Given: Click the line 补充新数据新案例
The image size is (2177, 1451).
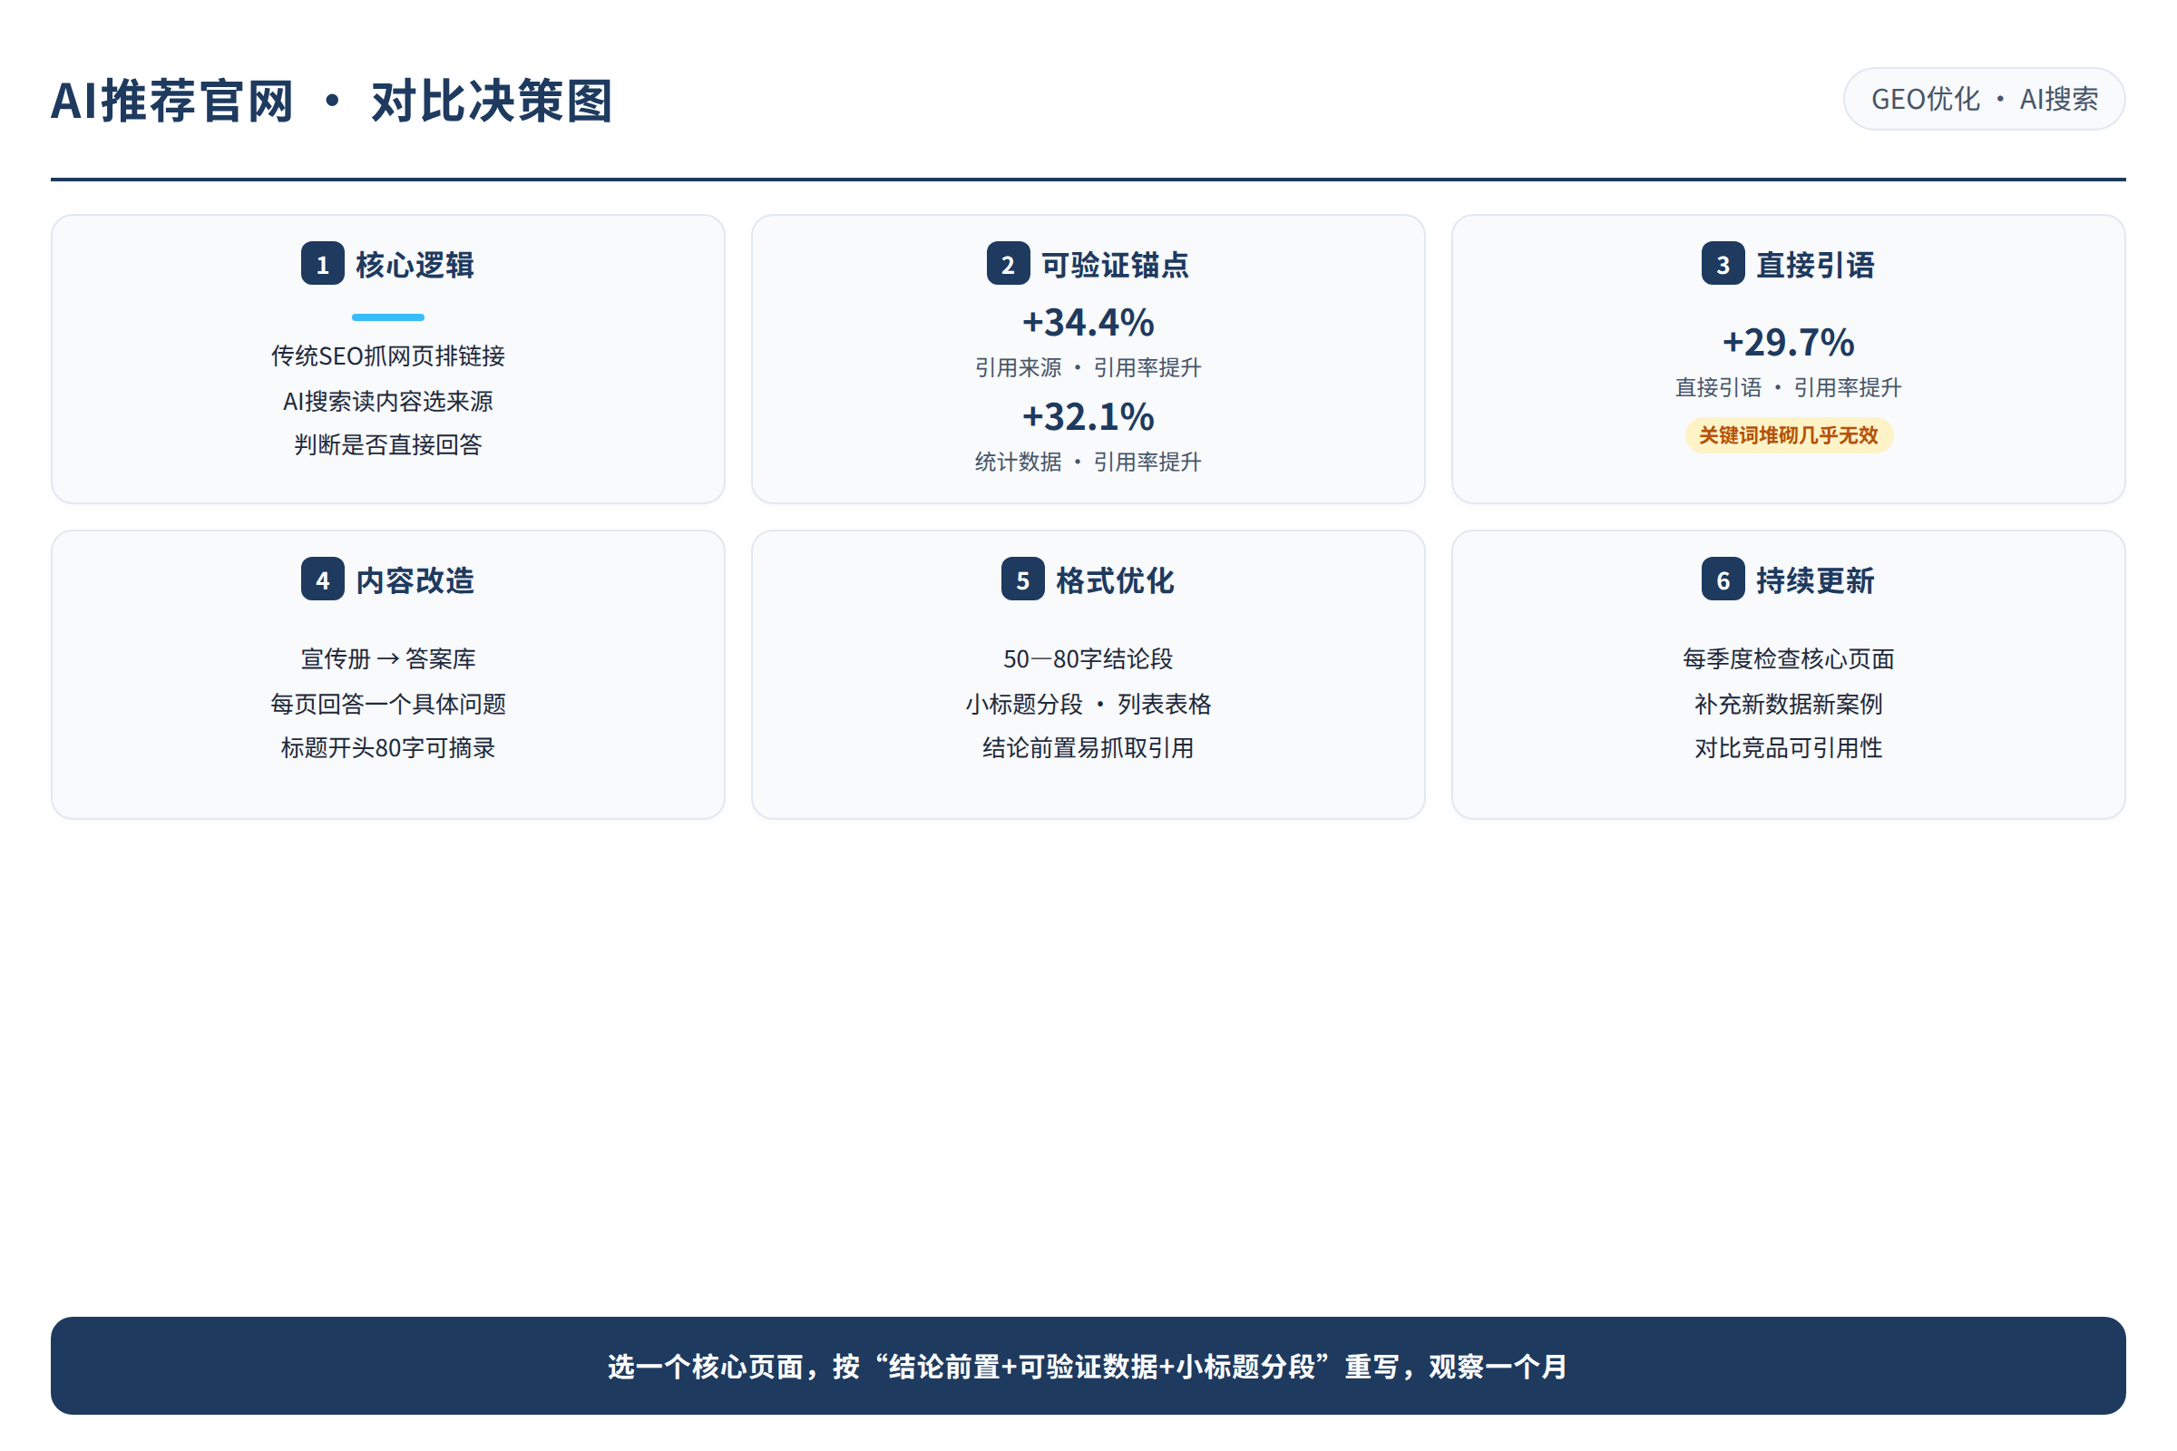Looking at the screenshot, I should tap(1788, 704).
